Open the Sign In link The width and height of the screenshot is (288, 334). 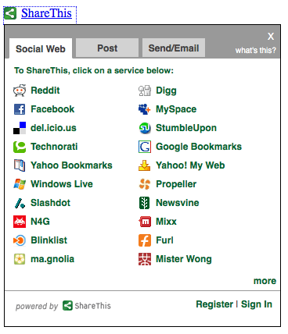257,304
